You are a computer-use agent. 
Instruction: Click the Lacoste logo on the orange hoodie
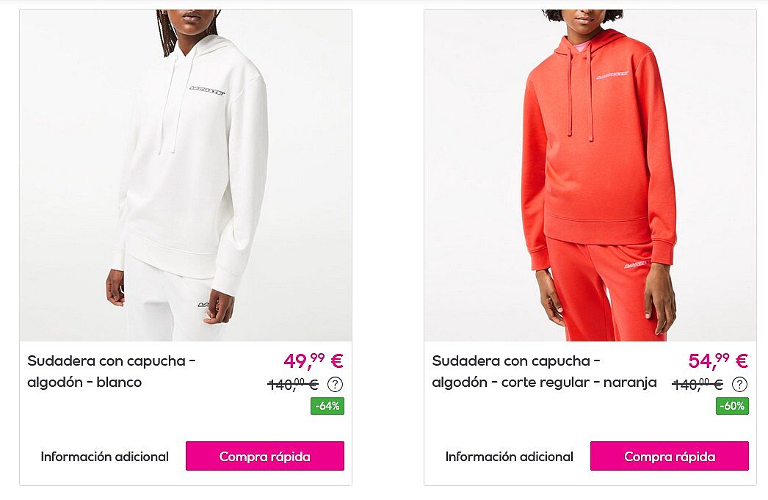click(x=612, y=75)
